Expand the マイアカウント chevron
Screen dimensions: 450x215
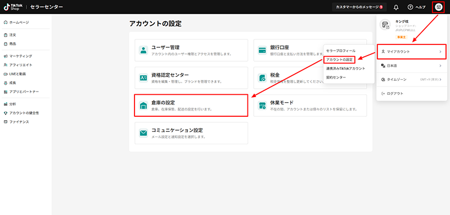[x=440, y=52]
